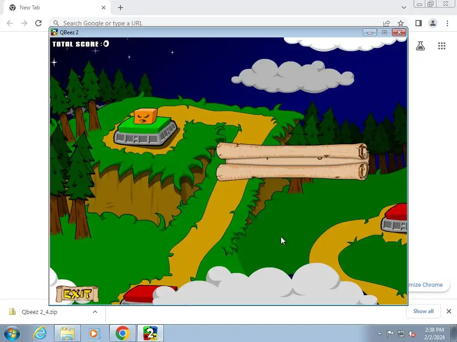Click Show all downloads
Viewport: 457px width, 342px height.
tap(423, 311)
